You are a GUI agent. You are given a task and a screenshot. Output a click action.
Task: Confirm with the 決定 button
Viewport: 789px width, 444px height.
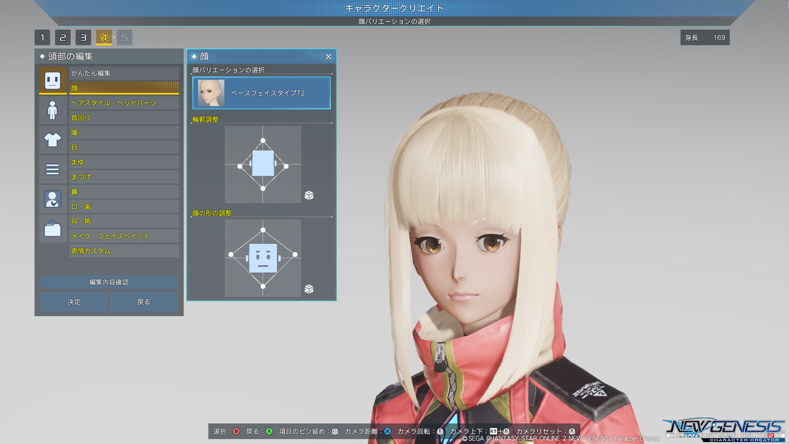[74, 302]
